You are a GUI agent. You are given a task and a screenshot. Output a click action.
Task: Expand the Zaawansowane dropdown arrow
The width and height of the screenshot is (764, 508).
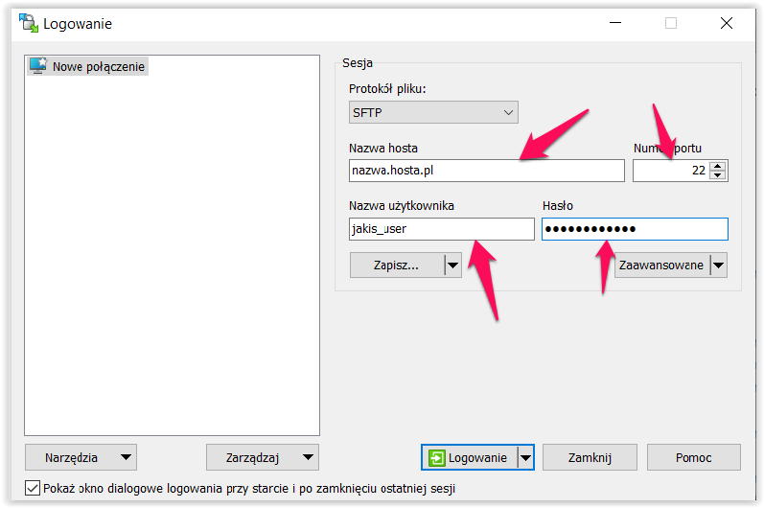(717, 266)
